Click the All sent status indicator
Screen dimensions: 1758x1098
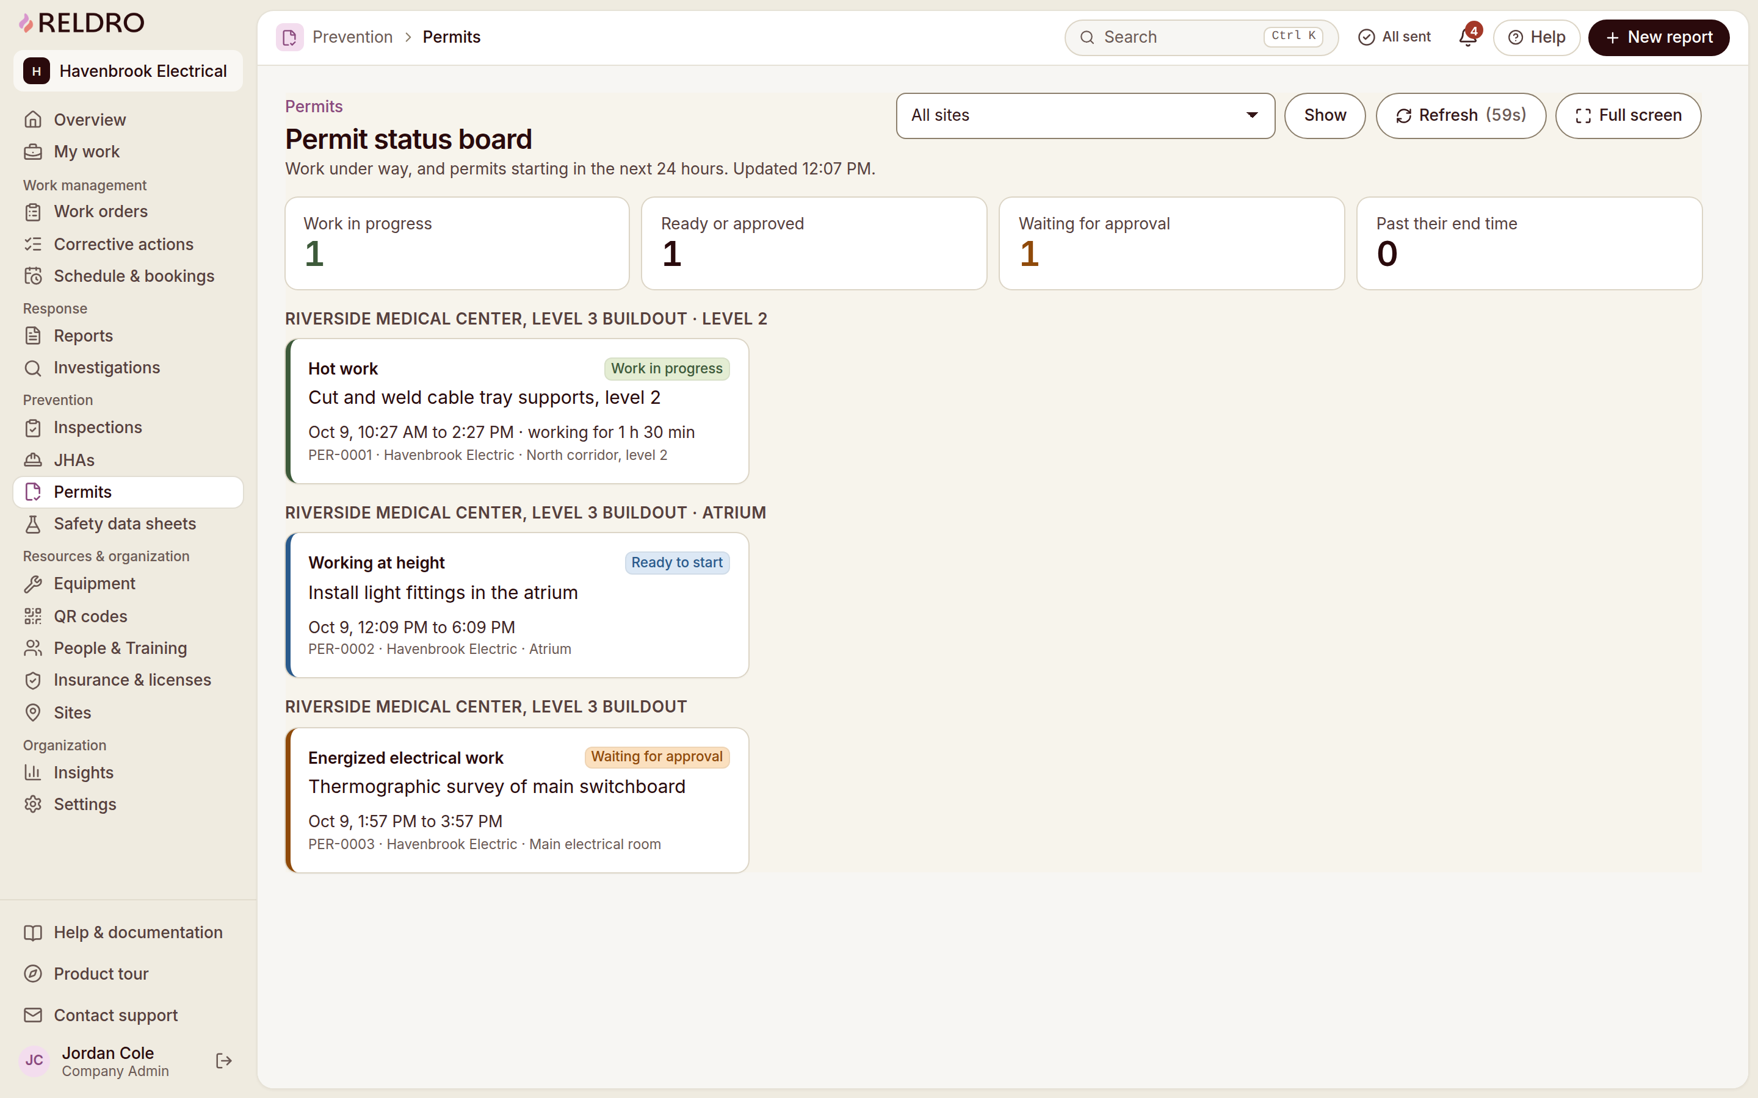(1394, 37)
